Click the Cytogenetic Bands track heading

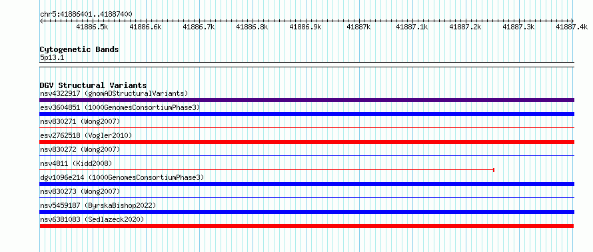click(79, 49)
